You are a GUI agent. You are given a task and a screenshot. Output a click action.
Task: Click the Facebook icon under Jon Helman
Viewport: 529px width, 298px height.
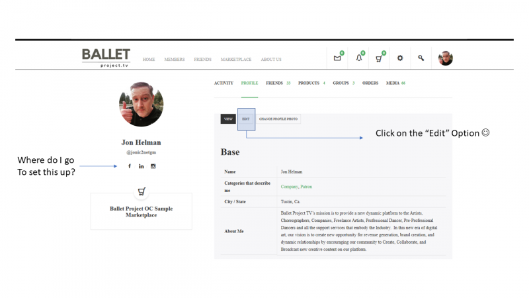pyautogui.click(x=130, y=166)
